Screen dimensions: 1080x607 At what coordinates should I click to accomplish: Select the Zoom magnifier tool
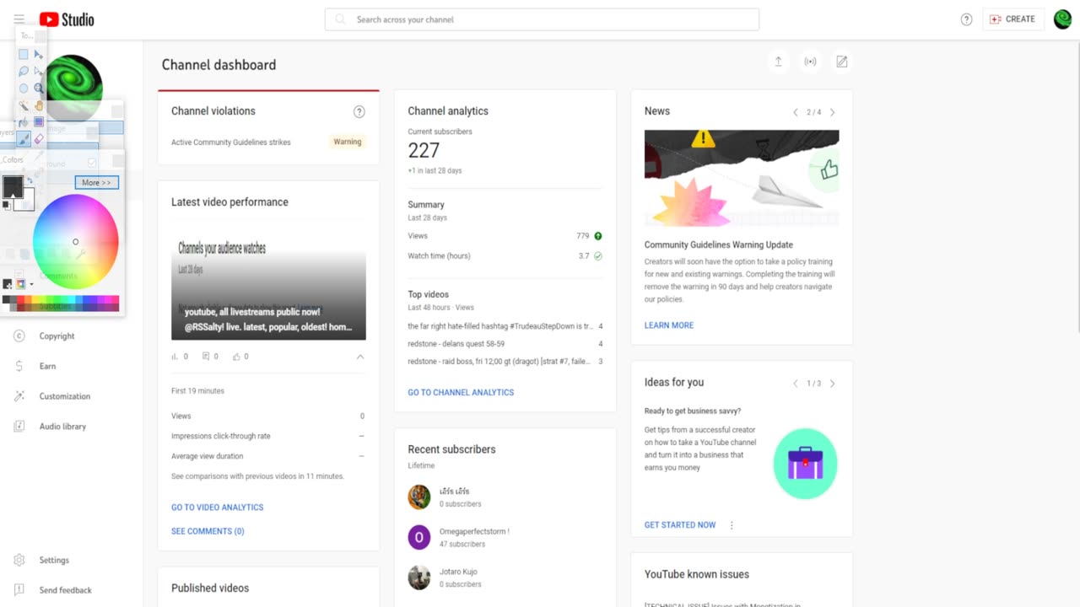click(39, 88)
